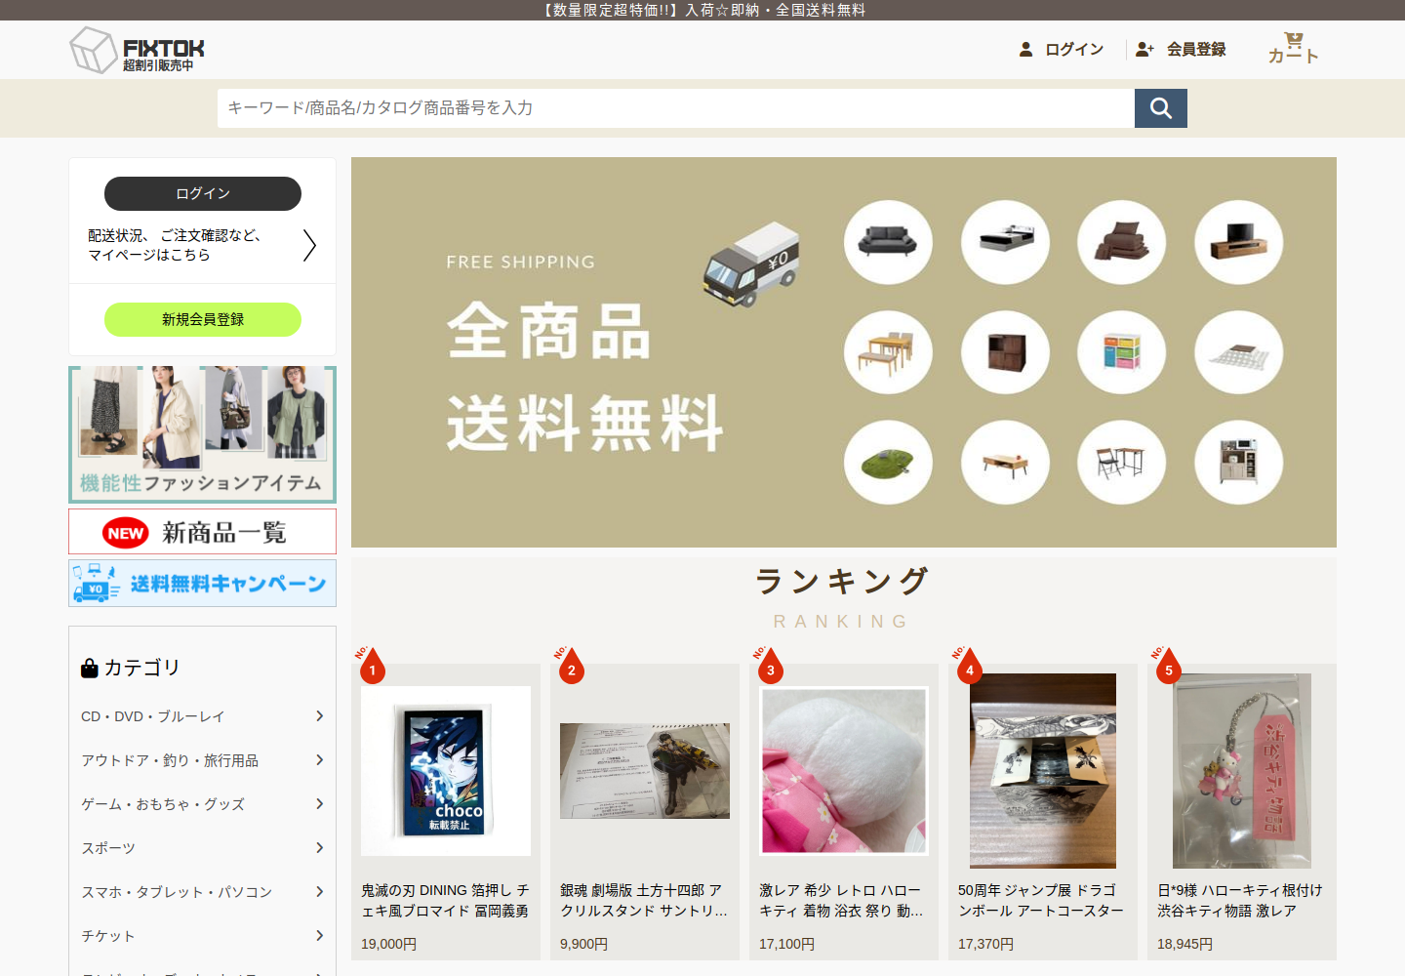The width and height of the screenshot is (1405, 976).
Task: Click the delivery truck illustration on banner
Action: click(x=751, y=264)
